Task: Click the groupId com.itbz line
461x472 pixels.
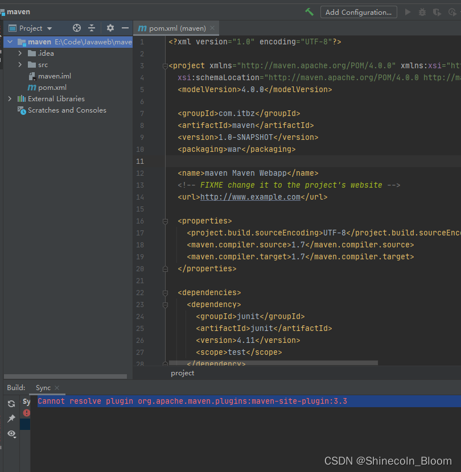Action: pos(238,114)
